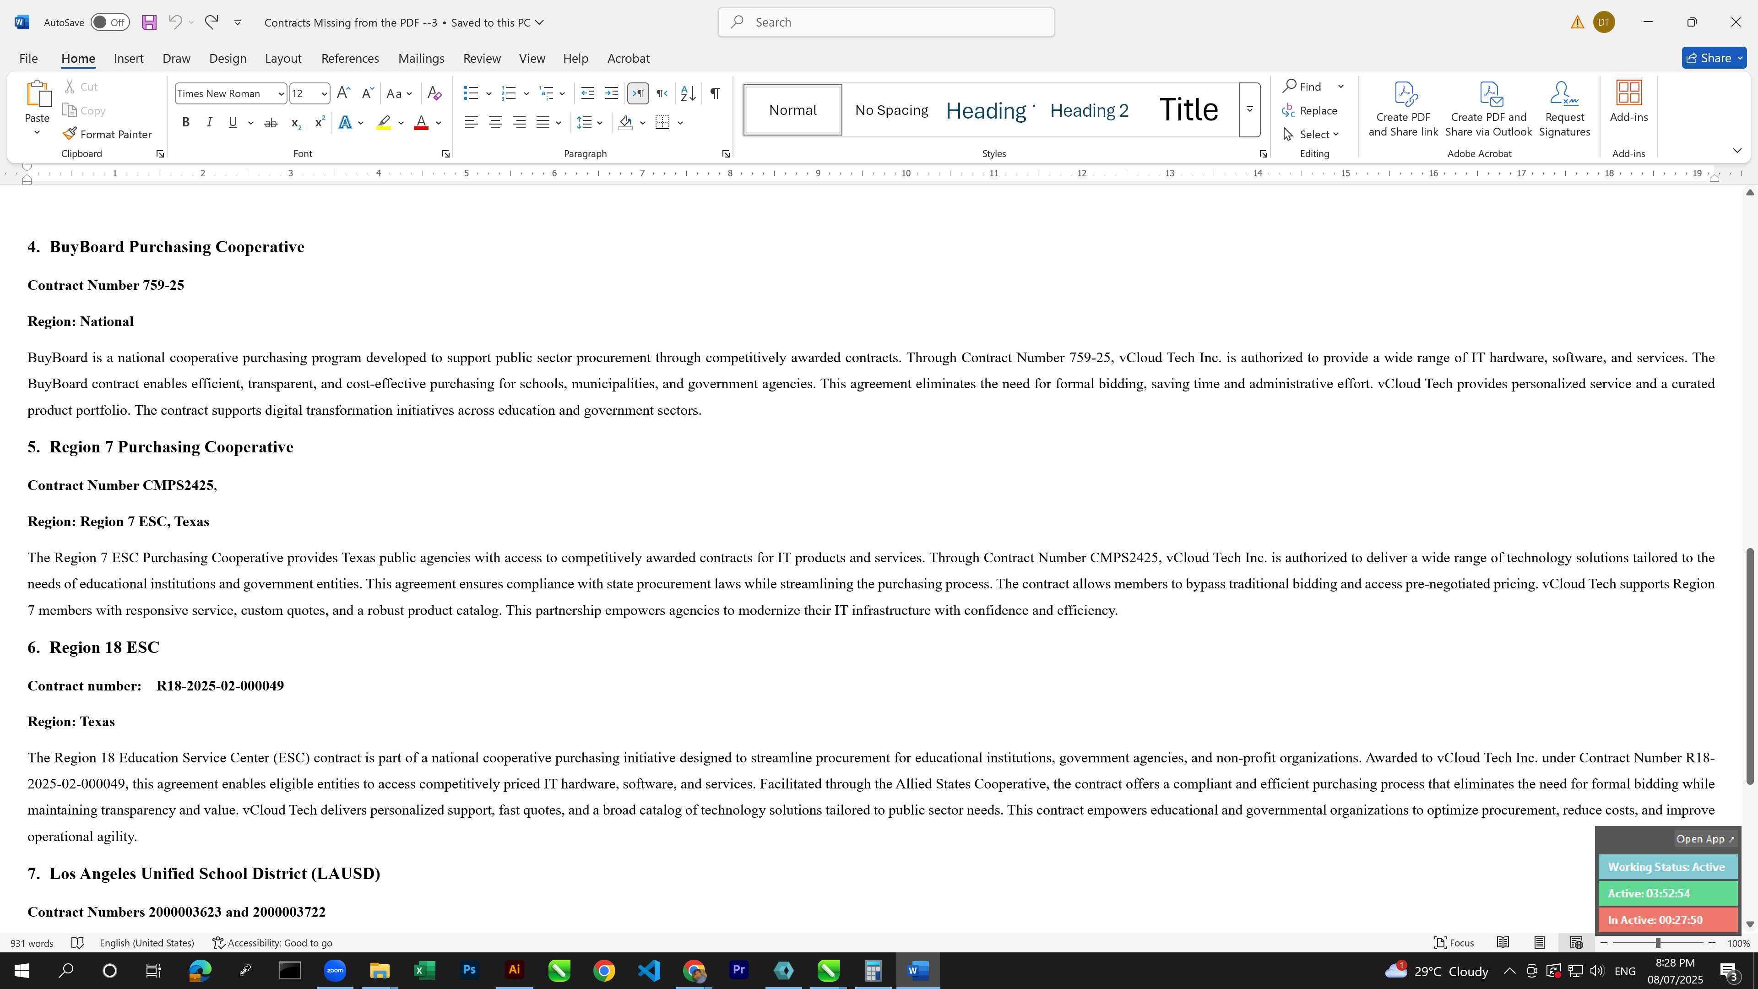Expand the Find options arrow
Image resolution: width=1758 pixels, height=989 pixels.
pos(1340,87)
